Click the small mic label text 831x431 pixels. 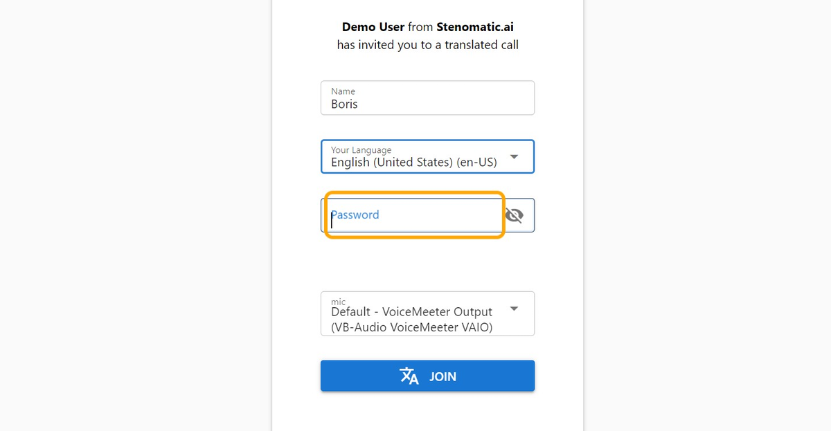pyautogui.click(x=338, y=302)
